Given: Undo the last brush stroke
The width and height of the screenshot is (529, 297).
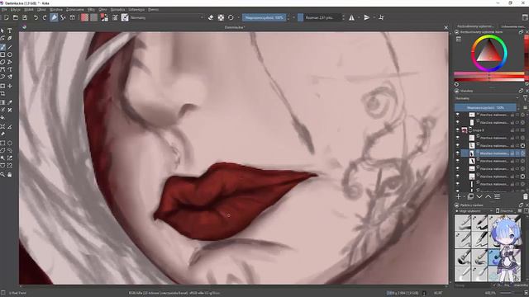Looking at the screenshot, I should 36,17.
